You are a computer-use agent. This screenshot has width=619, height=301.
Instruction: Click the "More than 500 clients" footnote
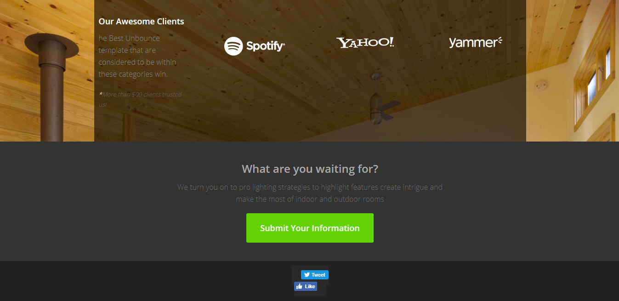pyautogui.click(x=142, y=99)
